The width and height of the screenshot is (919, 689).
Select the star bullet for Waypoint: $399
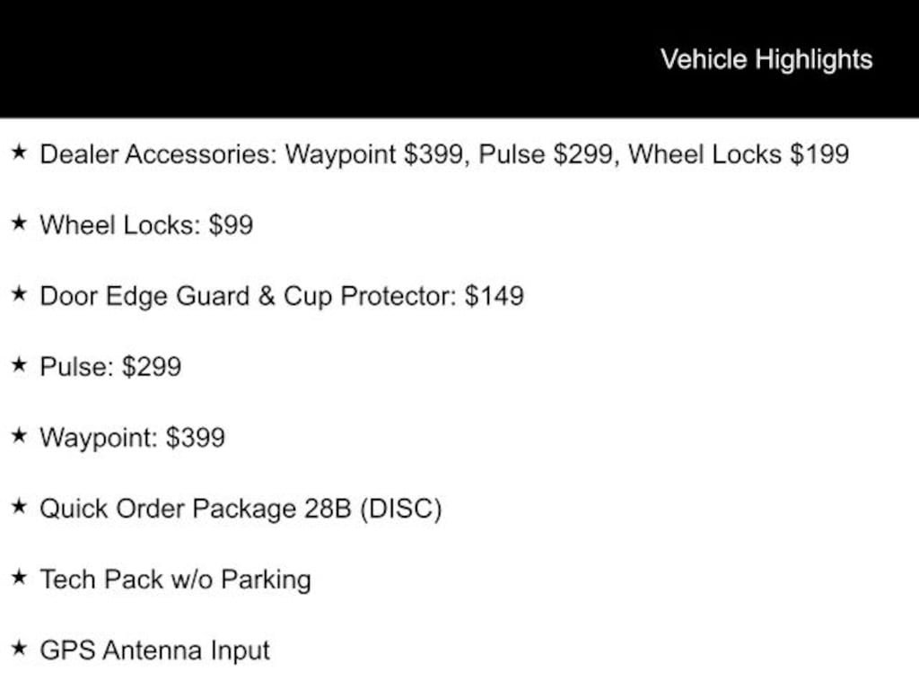19,435
